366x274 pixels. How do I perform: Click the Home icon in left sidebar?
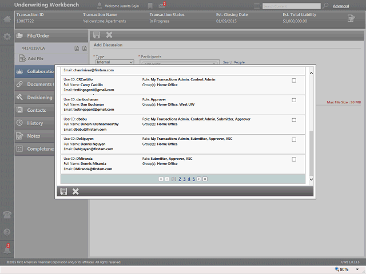coord(7,19)
